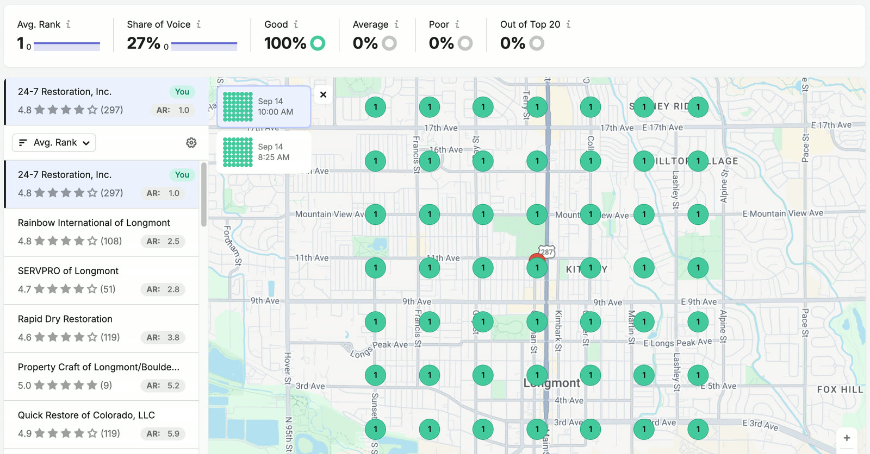This screenshot has width=870, height=454.
Task: Select the Sep 14 10:00 AM scan
Action: 264,106
